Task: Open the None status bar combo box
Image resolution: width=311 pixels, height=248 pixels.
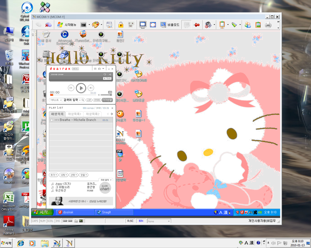Action: pyautogui.click(x=159, y=221)
